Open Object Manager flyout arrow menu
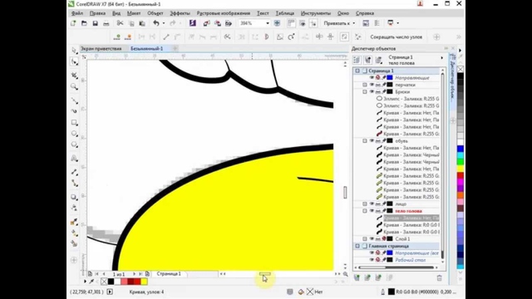 tap(442, 58)
